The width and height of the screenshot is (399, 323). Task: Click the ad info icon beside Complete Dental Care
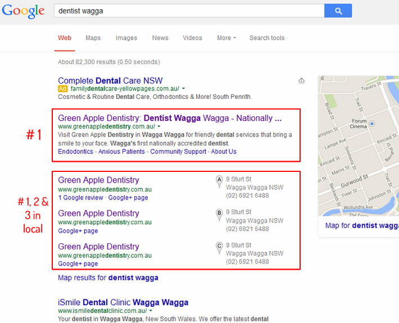point(301,81)
